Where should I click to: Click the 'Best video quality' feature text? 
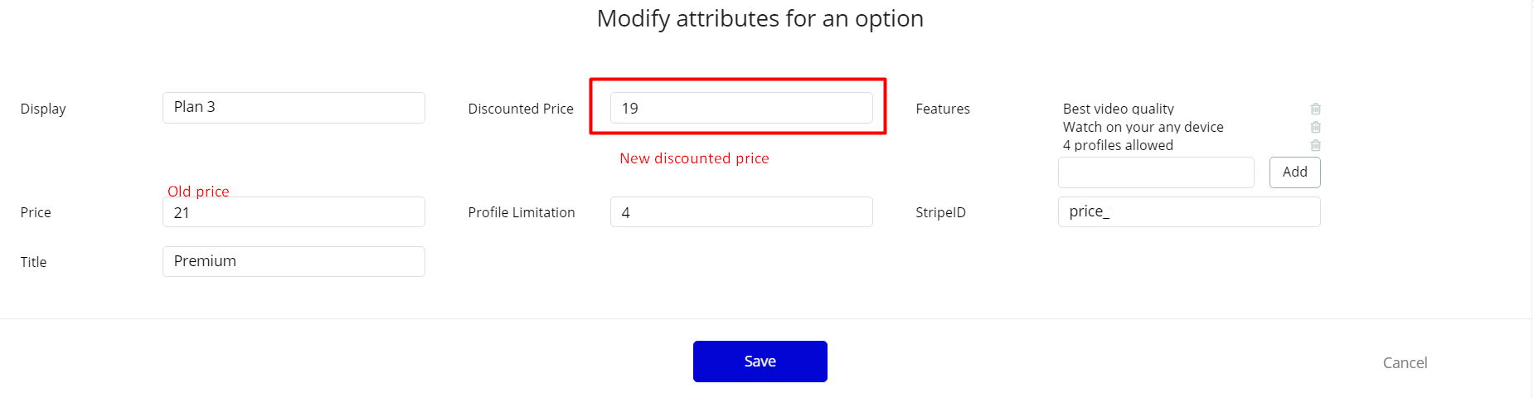[x=1118, y=109]
